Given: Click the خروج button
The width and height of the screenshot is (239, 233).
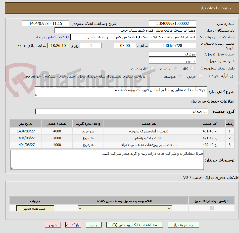Looking at the screenshot, I should click(x=53, y=225).
